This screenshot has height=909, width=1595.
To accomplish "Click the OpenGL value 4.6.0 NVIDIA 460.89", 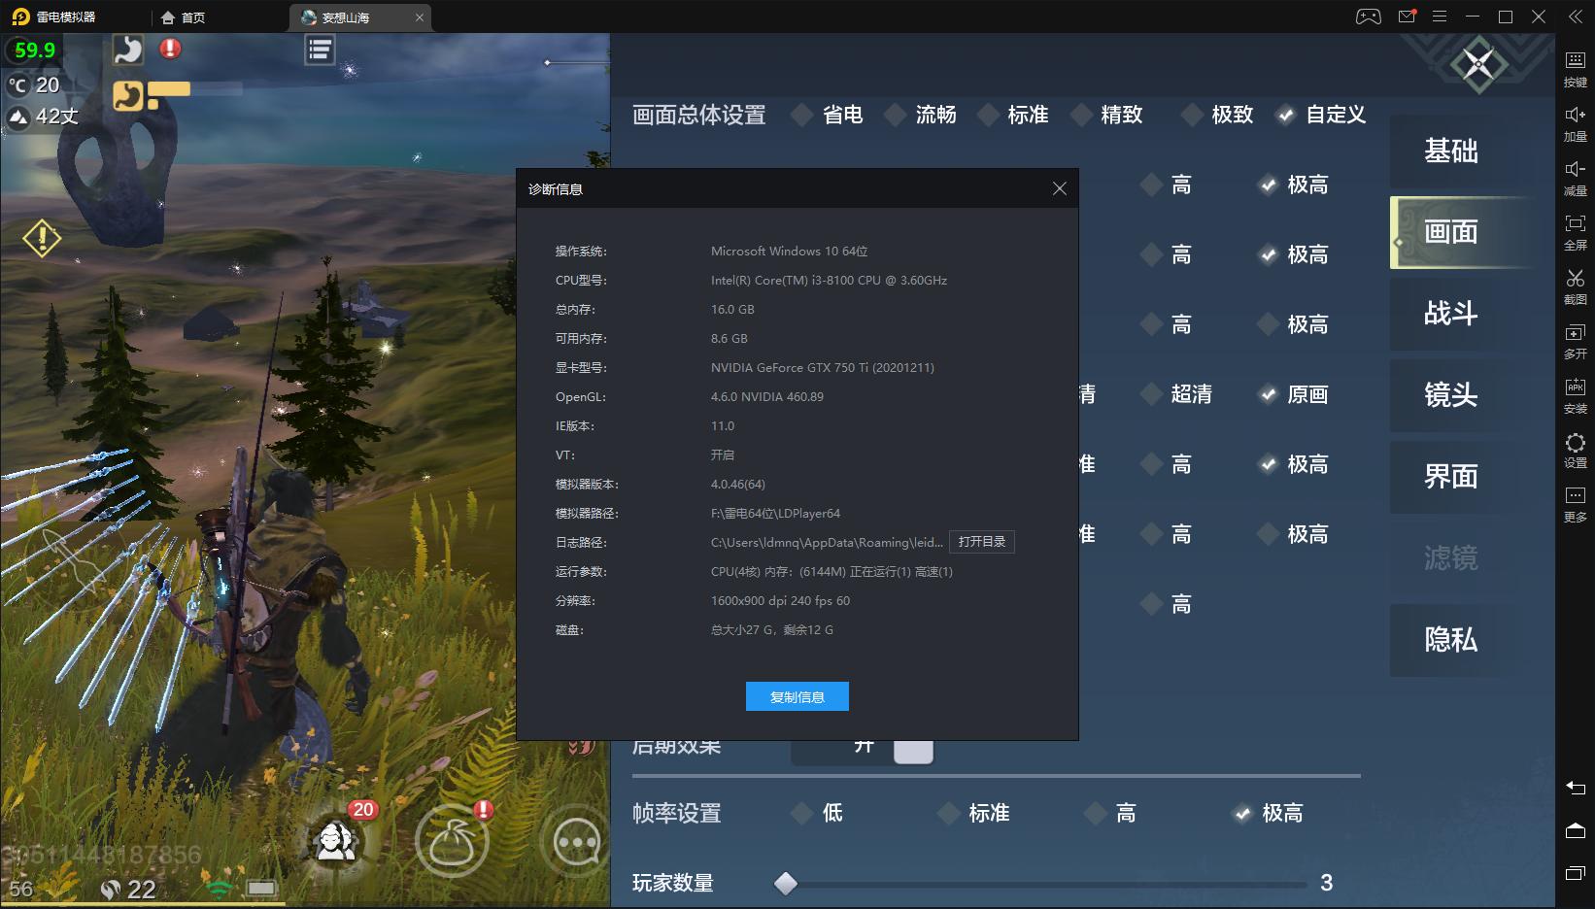I will [767, 397].
